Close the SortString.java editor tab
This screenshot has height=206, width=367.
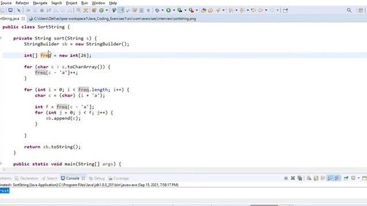pos(23,19)
